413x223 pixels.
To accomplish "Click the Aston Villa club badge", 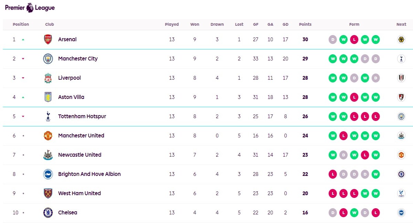I will click(48, 97).
